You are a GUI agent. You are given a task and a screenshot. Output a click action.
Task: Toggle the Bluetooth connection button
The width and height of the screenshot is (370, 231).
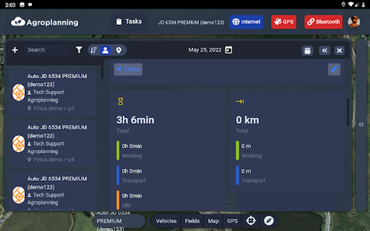(x=323, y=22)
